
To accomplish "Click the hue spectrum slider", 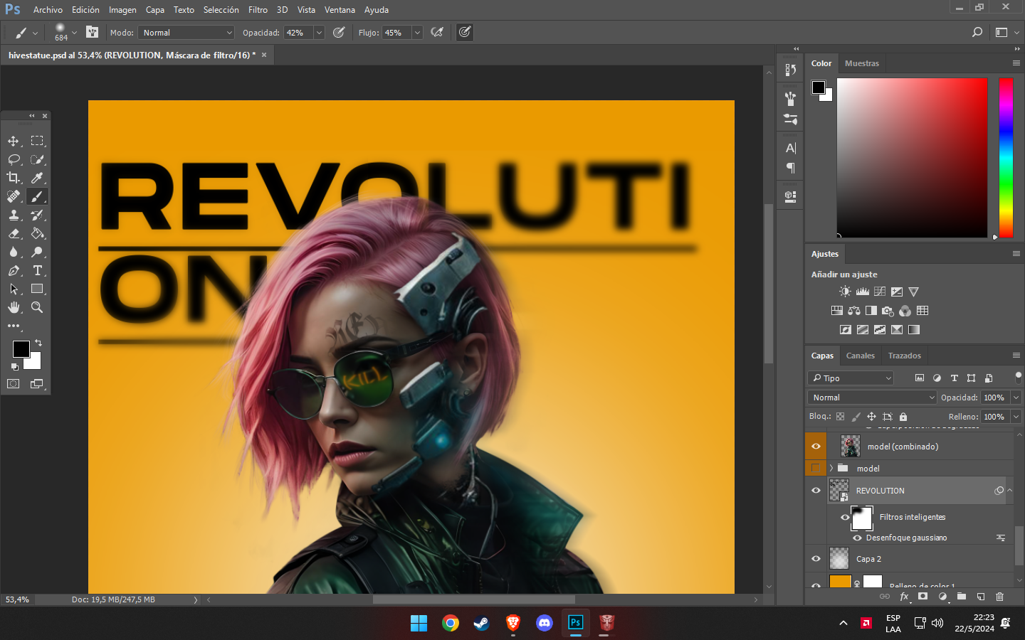I will point(1005,158).
